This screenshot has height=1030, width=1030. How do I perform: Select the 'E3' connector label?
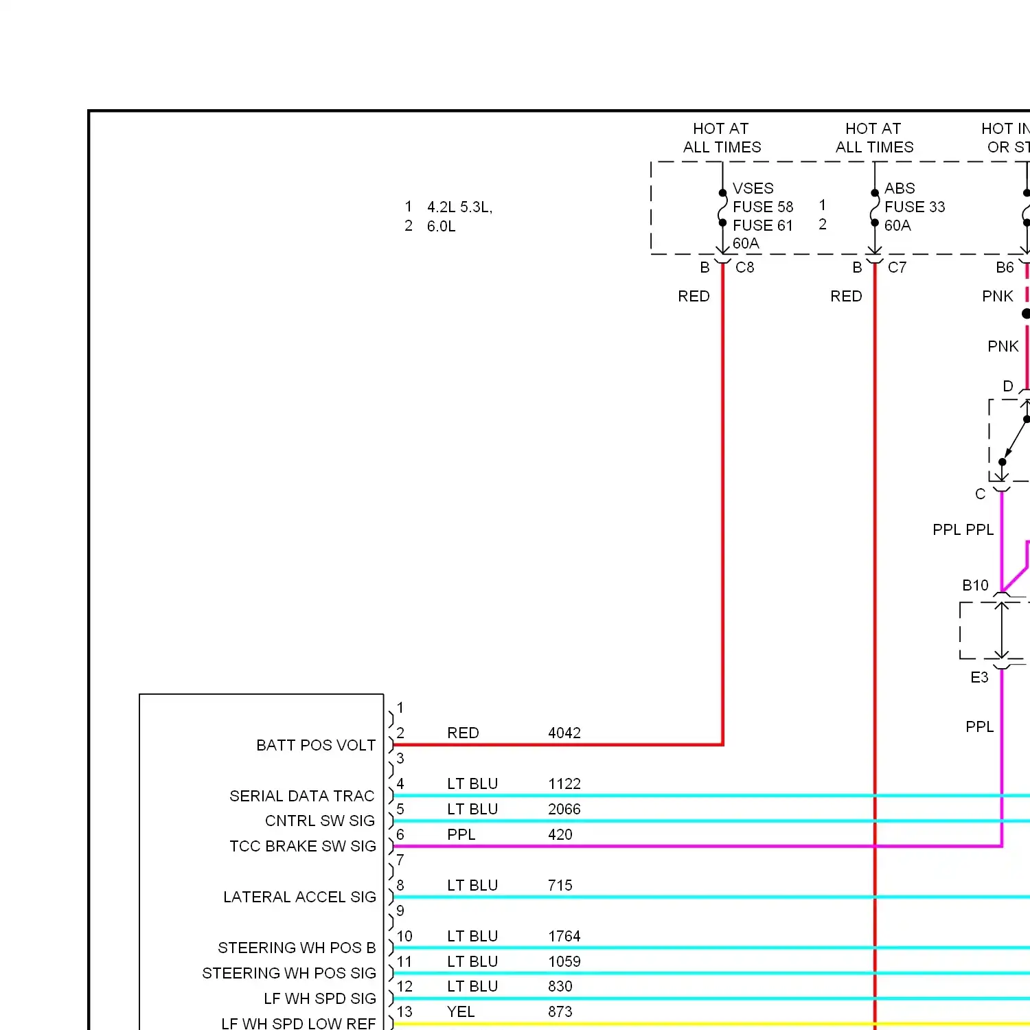(x=979, y=678)
